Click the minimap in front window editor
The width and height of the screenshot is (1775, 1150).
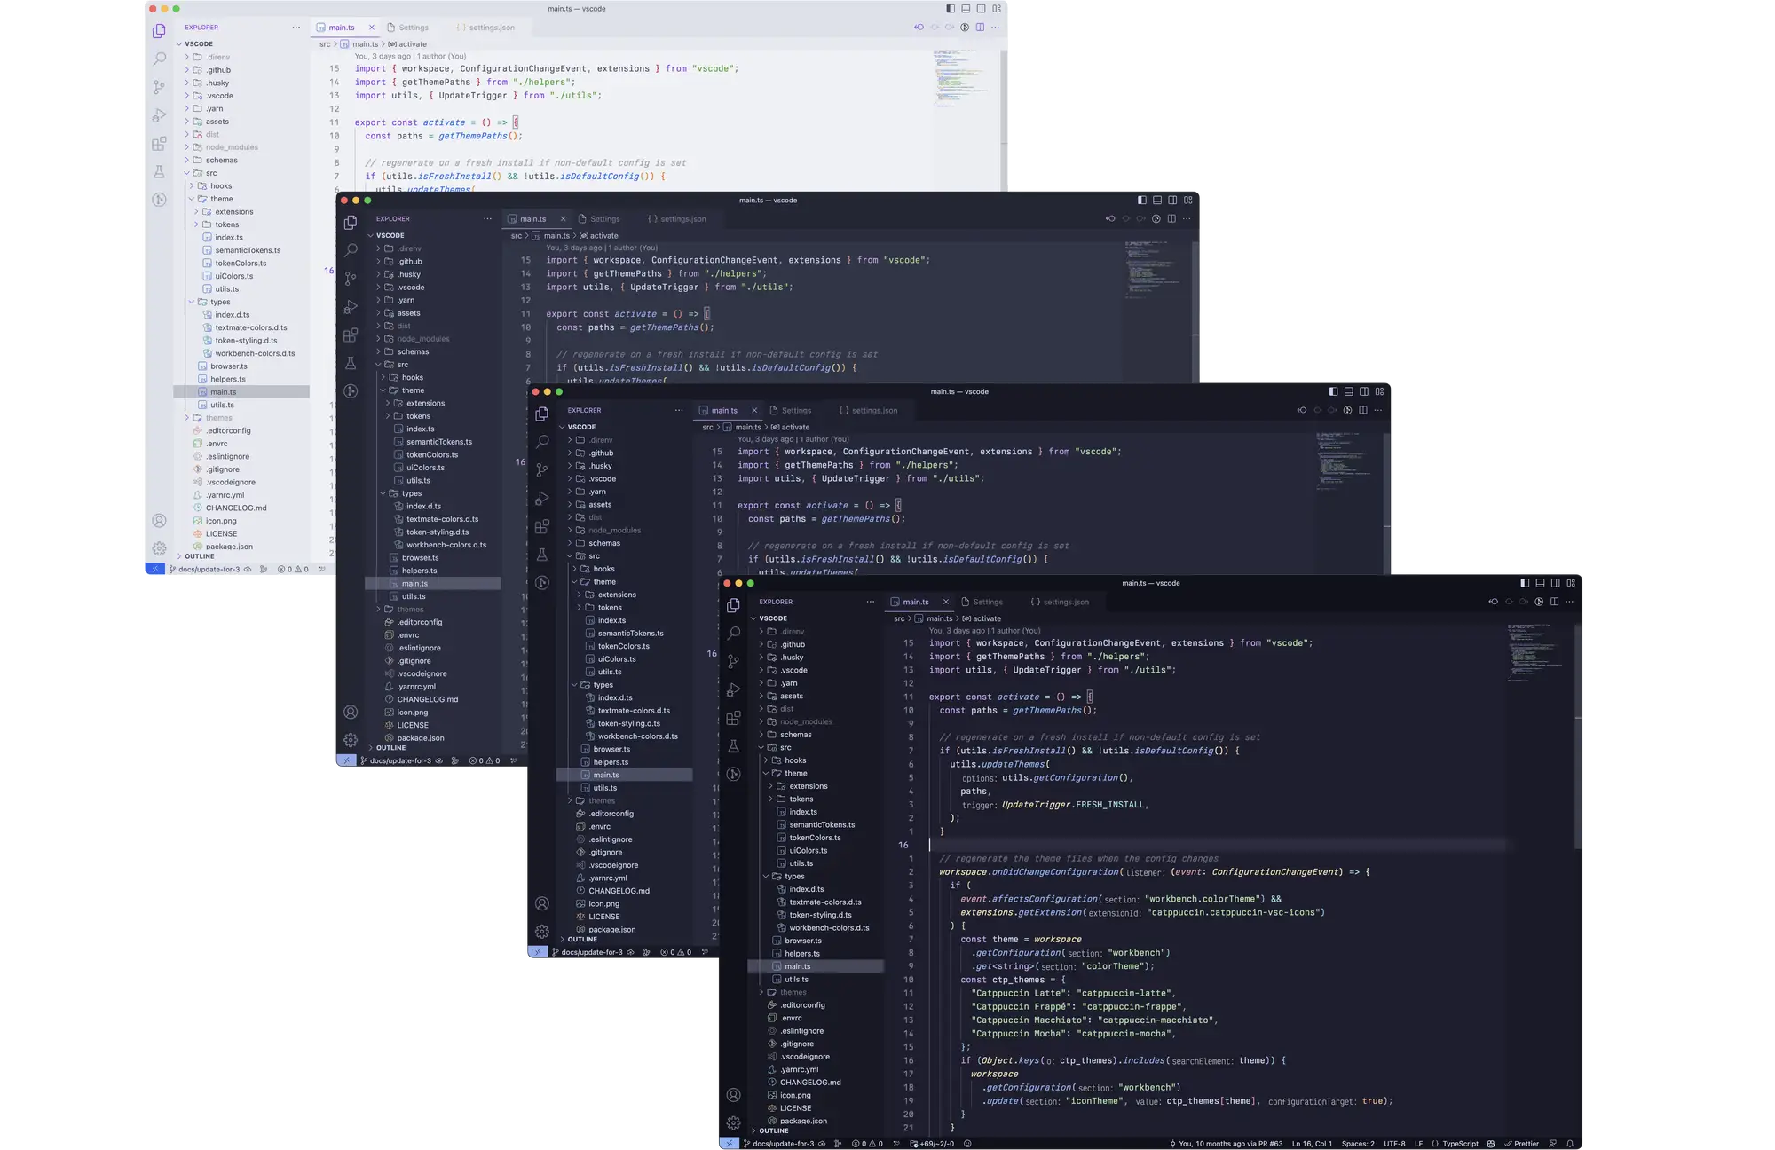coord(1536,652)
